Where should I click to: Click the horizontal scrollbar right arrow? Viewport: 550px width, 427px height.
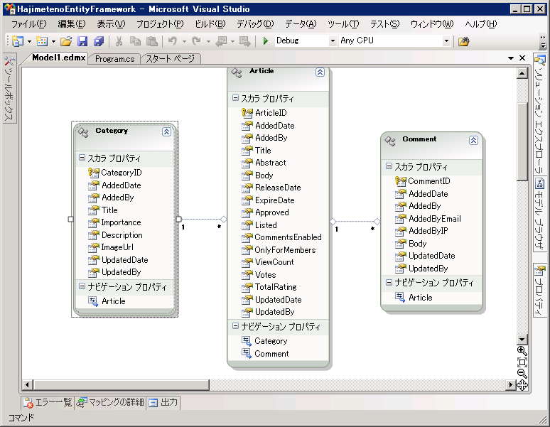pos(511,385)
